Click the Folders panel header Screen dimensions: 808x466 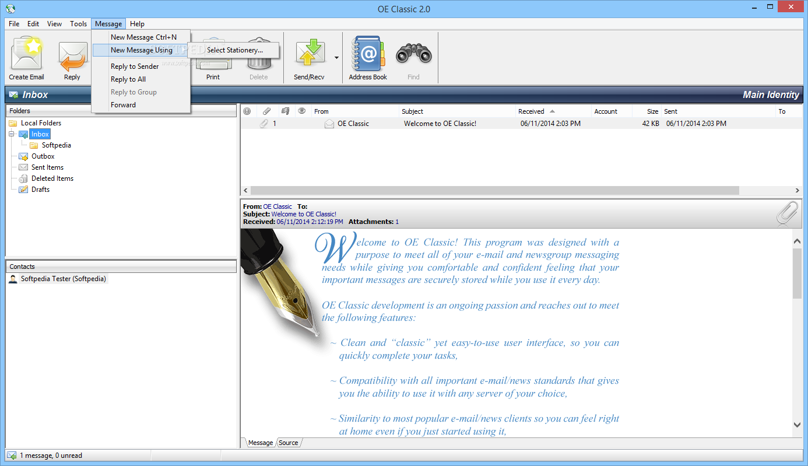click(x=121, y=111)
